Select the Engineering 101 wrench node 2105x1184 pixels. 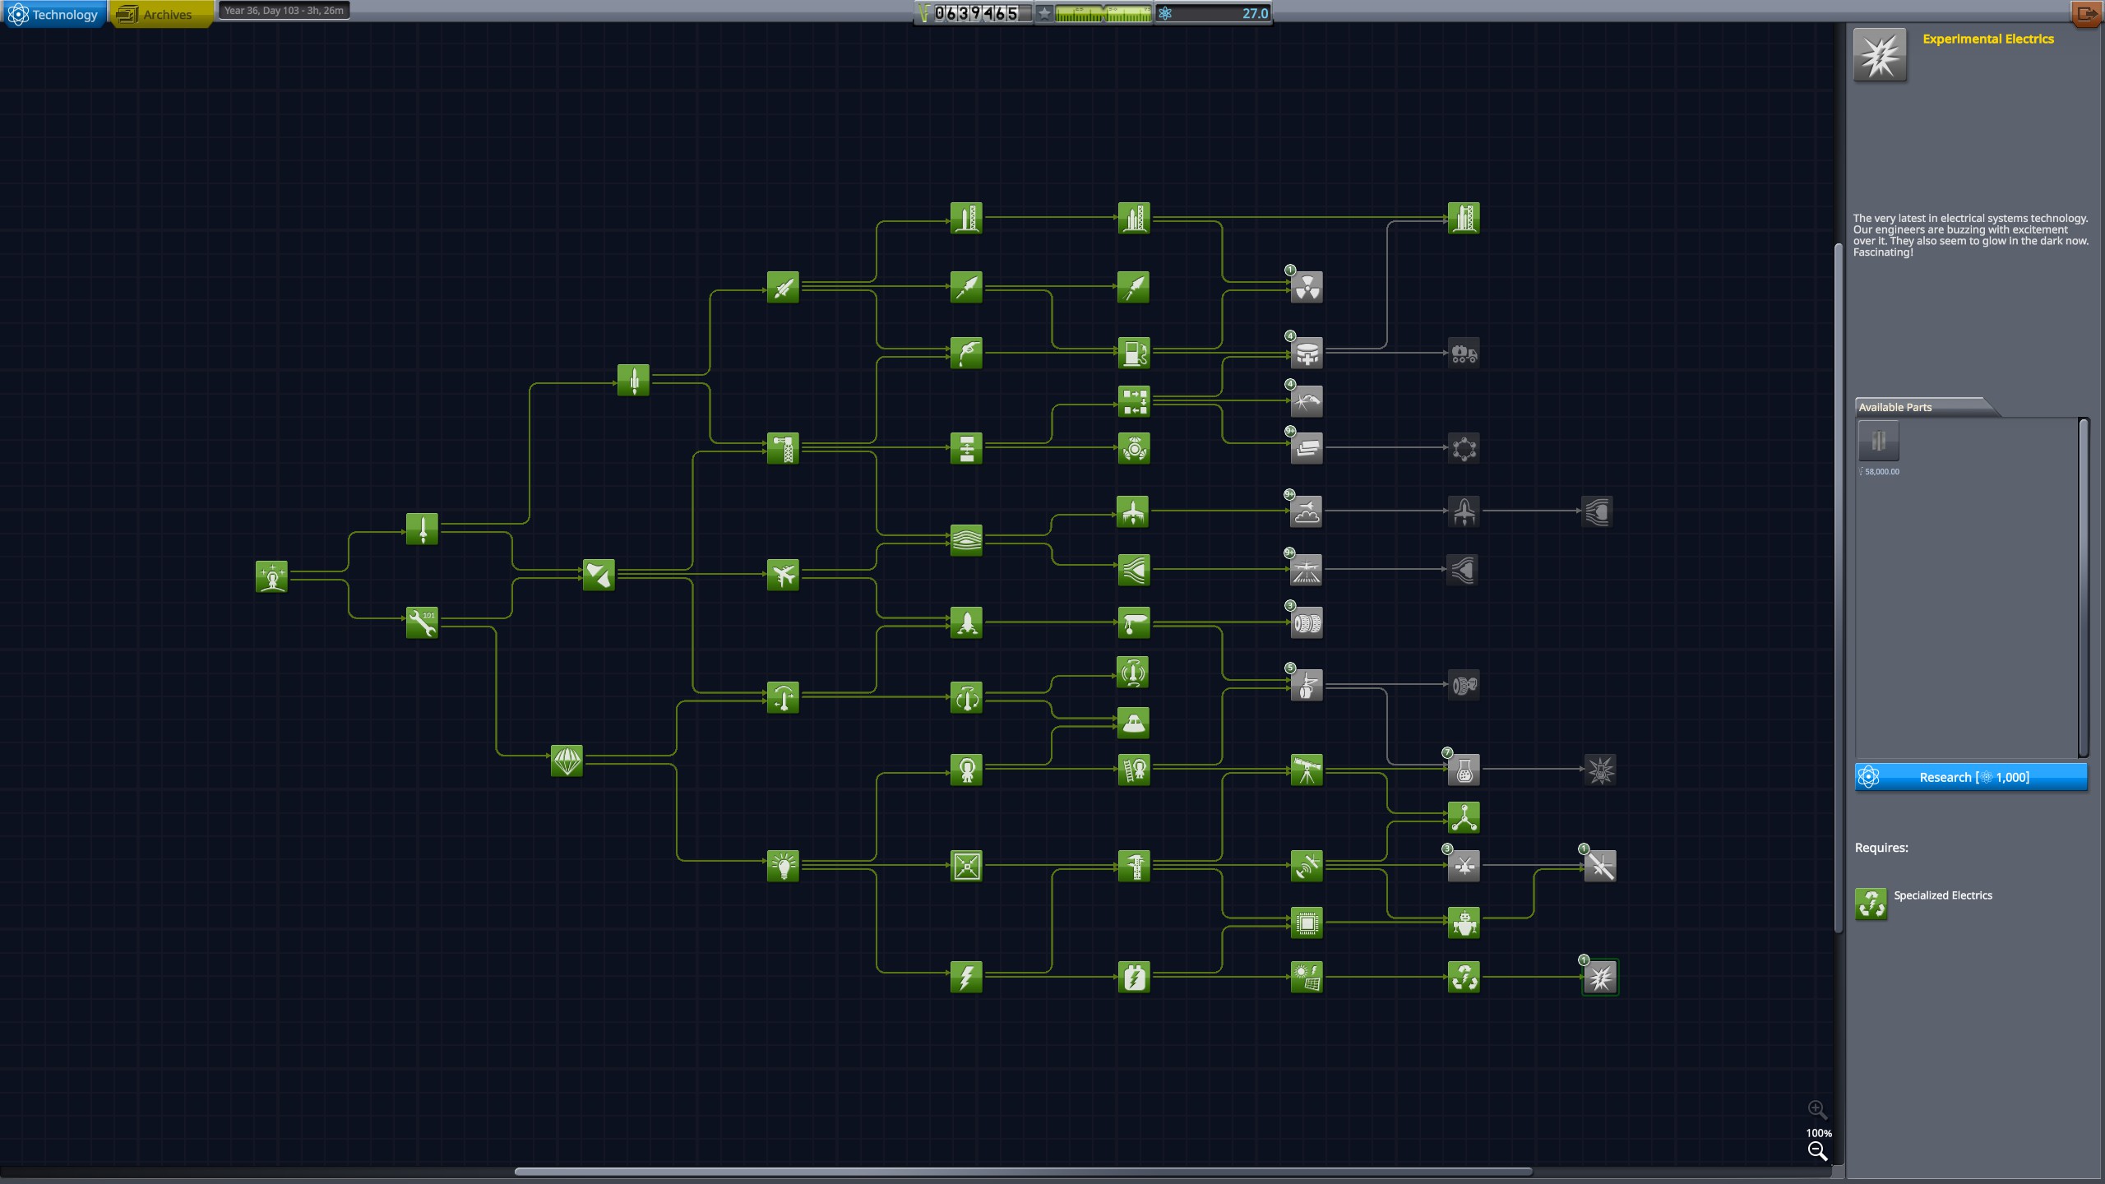click(422, 622)
